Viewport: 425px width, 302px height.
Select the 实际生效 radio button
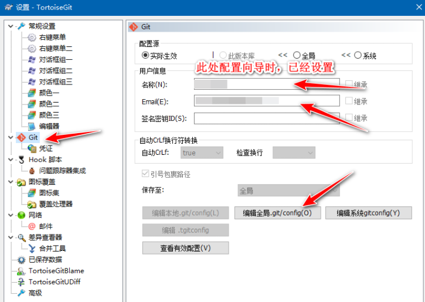145,55
